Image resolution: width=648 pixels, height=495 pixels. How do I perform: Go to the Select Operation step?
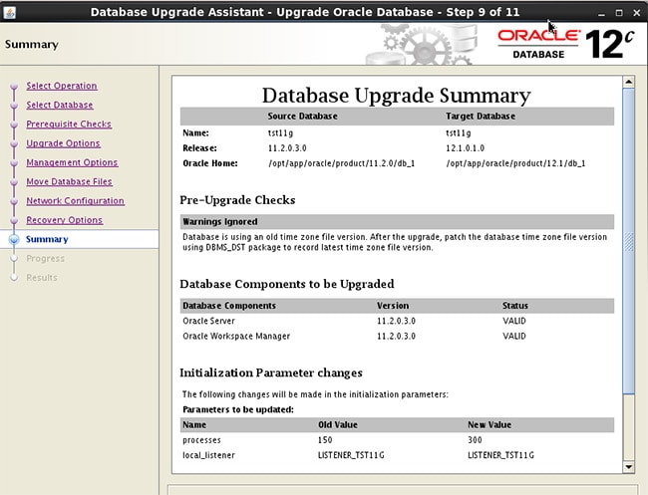[x=62, y=86]
